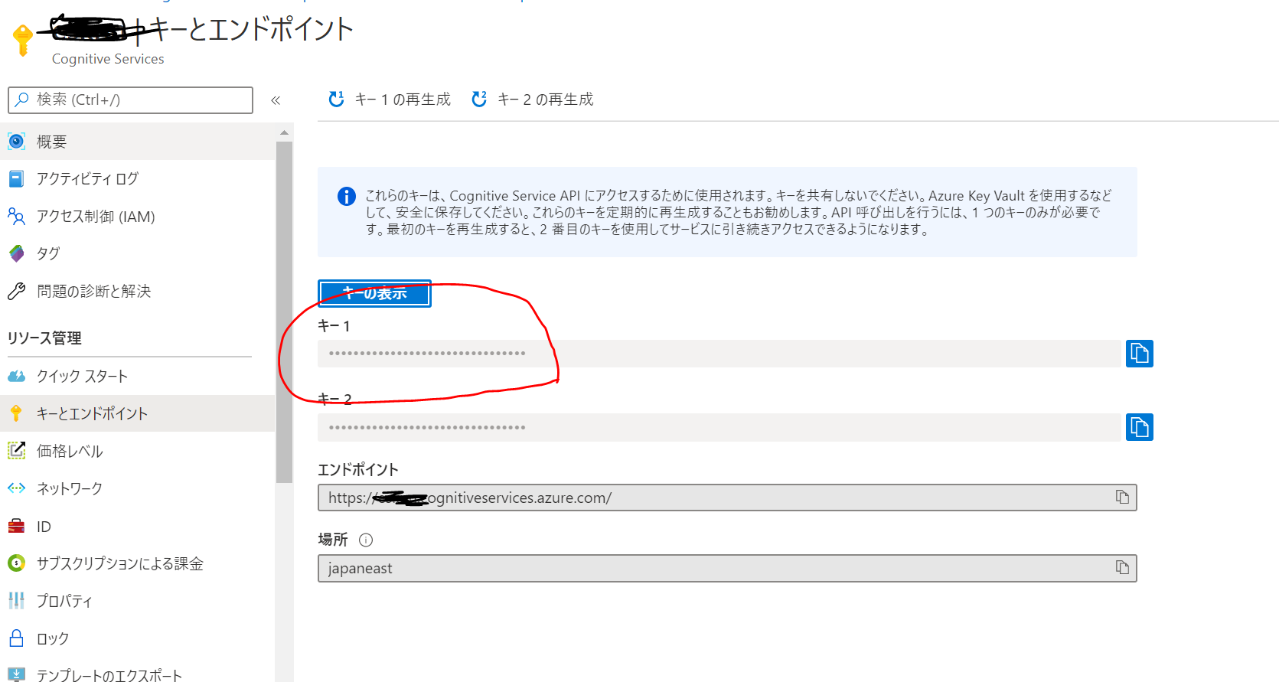
Task: Copy Key 1 with the blue copy icon
Action: coord(1139,354)
